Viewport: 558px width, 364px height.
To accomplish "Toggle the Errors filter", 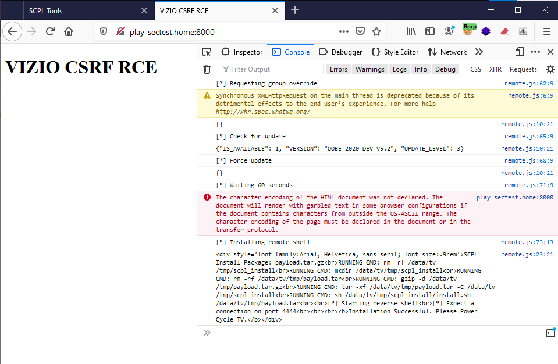I will coord(339,69).
